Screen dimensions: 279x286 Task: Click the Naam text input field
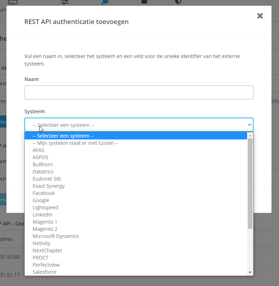pos(139,92)
